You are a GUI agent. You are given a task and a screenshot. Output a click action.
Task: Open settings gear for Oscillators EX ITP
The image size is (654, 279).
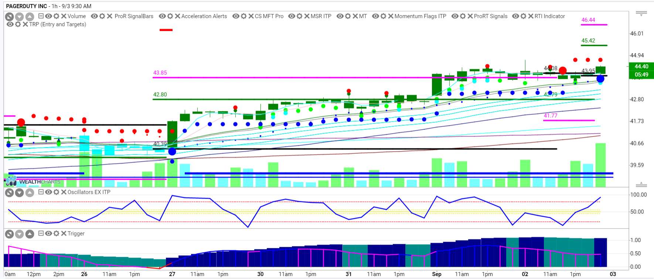[x=57, y=192]
